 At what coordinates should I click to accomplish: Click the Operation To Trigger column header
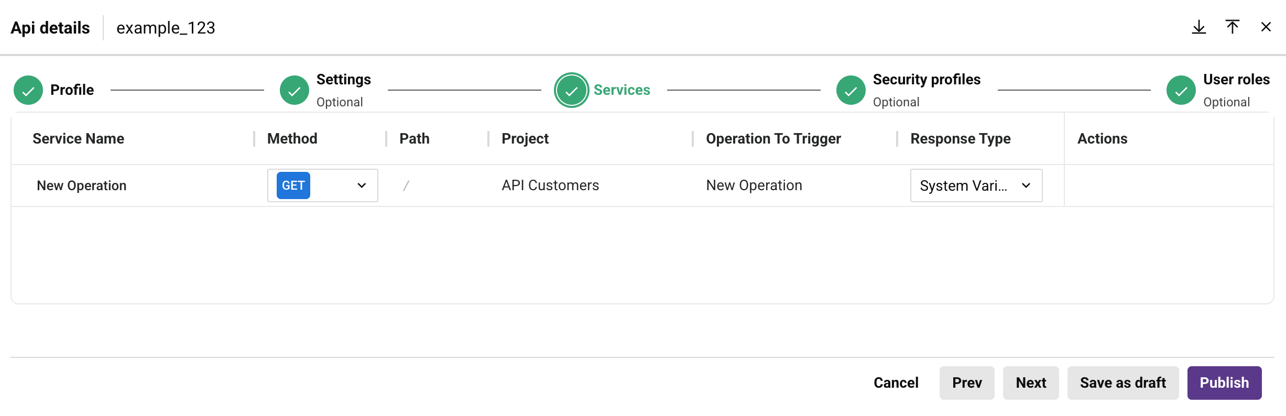773,139
